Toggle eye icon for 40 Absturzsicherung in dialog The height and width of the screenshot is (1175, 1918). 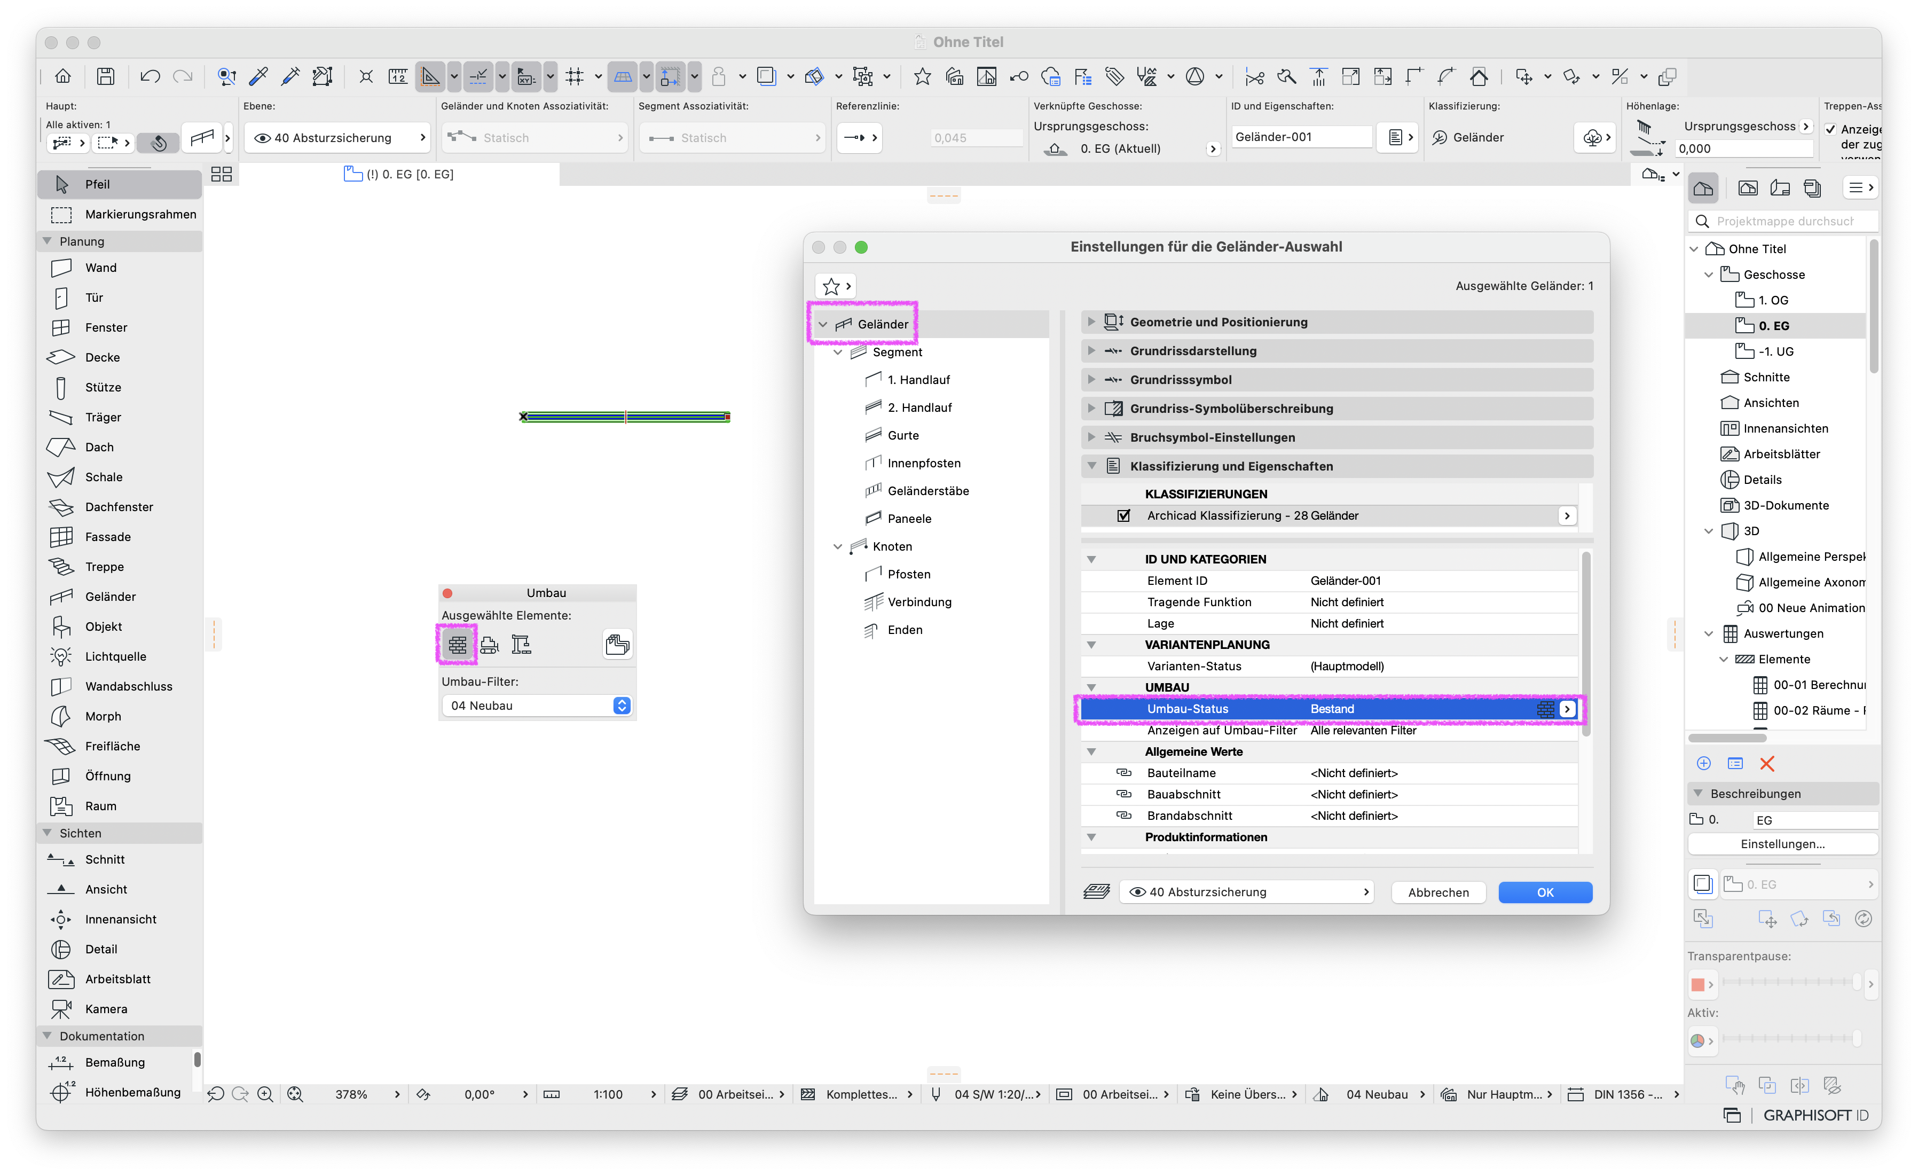[x=1137, y=891]
